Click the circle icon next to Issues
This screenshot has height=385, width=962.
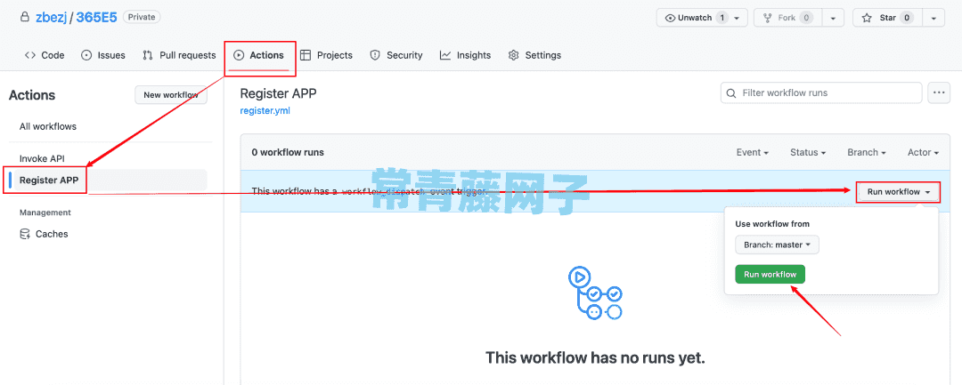(86, 55)
